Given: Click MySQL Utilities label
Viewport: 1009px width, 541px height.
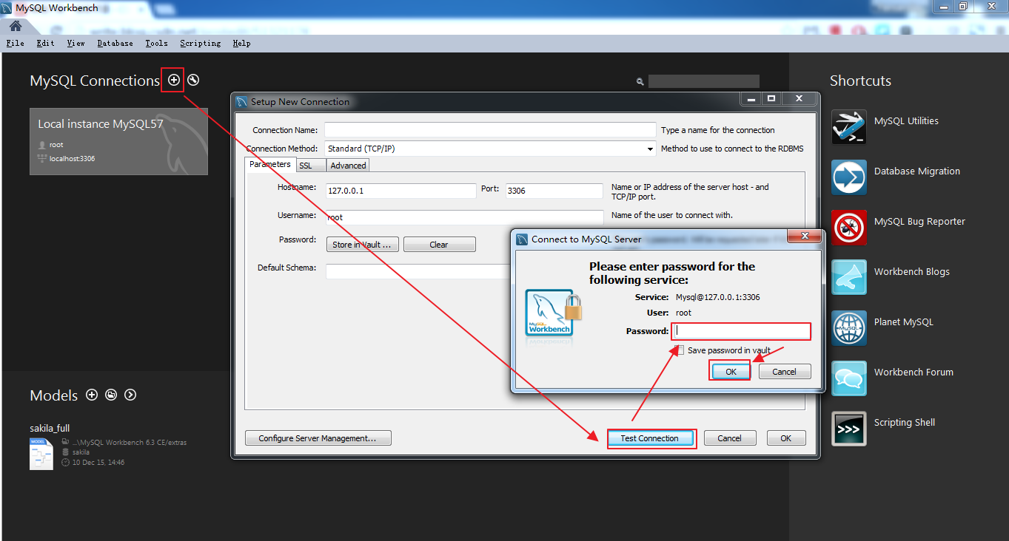Looking at the screenshot, I should click(x=906, y=120).
